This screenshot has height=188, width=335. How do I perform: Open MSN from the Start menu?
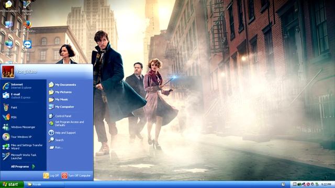tap(23, 117)
